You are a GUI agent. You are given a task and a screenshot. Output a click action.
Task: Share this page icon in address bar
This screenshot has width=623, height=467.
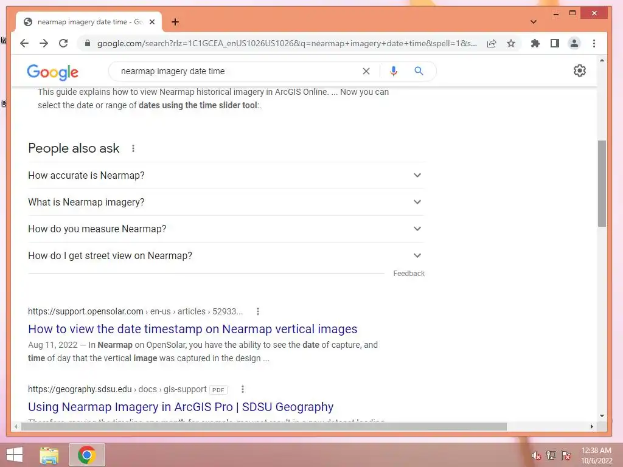click(492, 43)
